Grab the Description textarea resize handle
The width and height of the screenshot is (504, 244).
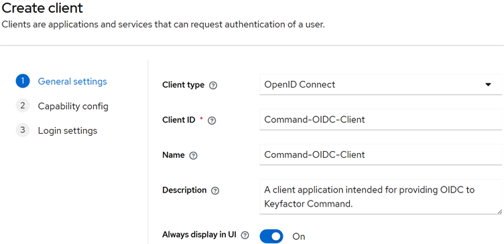coord(499,212)
